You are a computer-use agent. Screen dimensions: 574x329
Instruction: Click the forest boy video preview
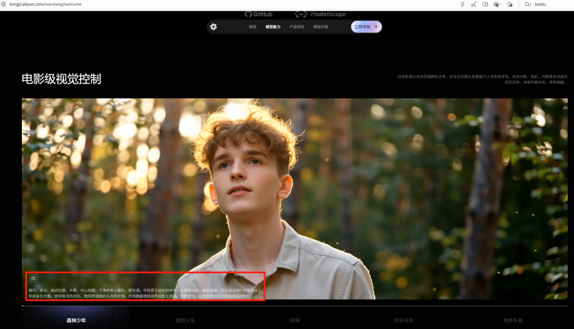pos(294,198)
